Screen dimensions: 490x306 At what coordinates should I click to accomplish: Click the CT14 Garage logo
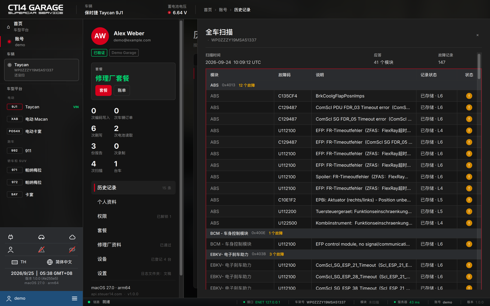[x=36, y=9]
